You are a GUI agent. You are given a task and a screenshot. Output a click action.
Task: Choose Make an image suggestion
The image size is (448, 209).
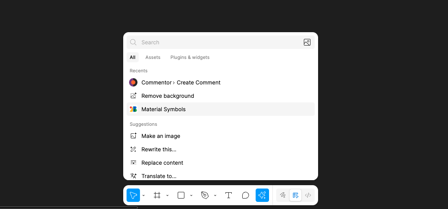(x=220, y=136)
